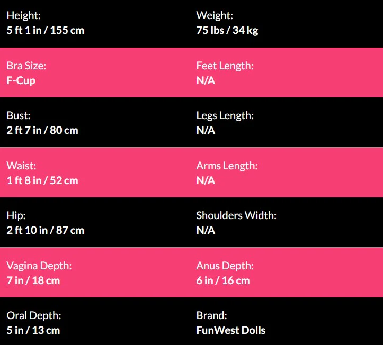
Task: Click the Brand label
Action: coord(211,315)
